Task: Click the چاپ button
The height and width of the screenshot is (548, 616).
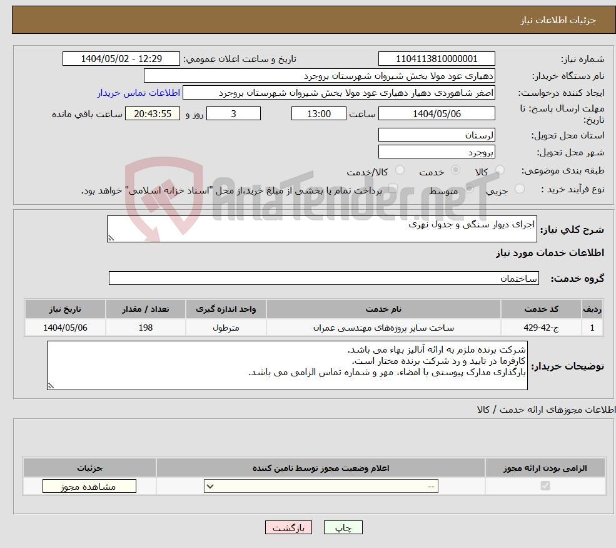Action: (343, 527)
